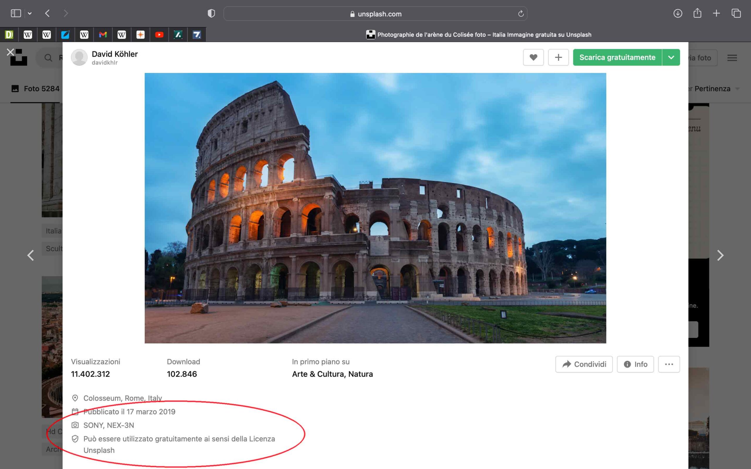Reload the page with the refresh icon

pyautogui.click(x=520, y=13)
